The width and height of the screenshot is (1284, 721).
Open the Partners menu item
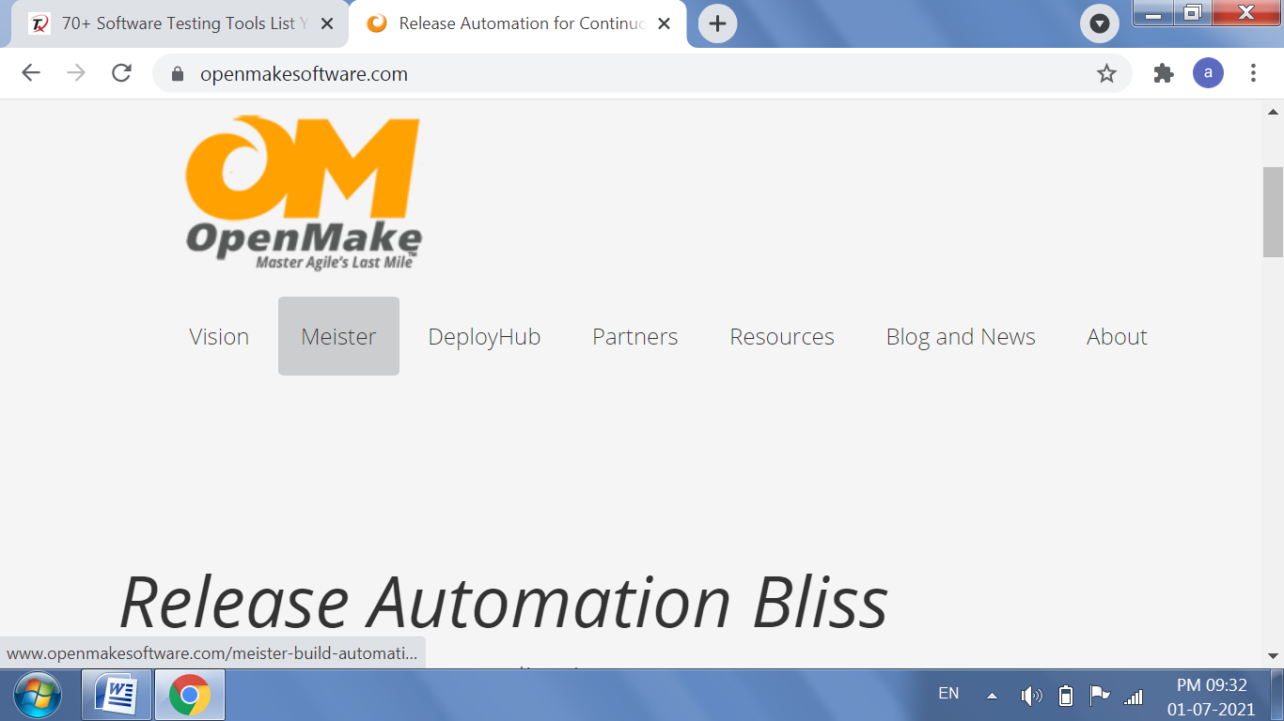[634, 336]
